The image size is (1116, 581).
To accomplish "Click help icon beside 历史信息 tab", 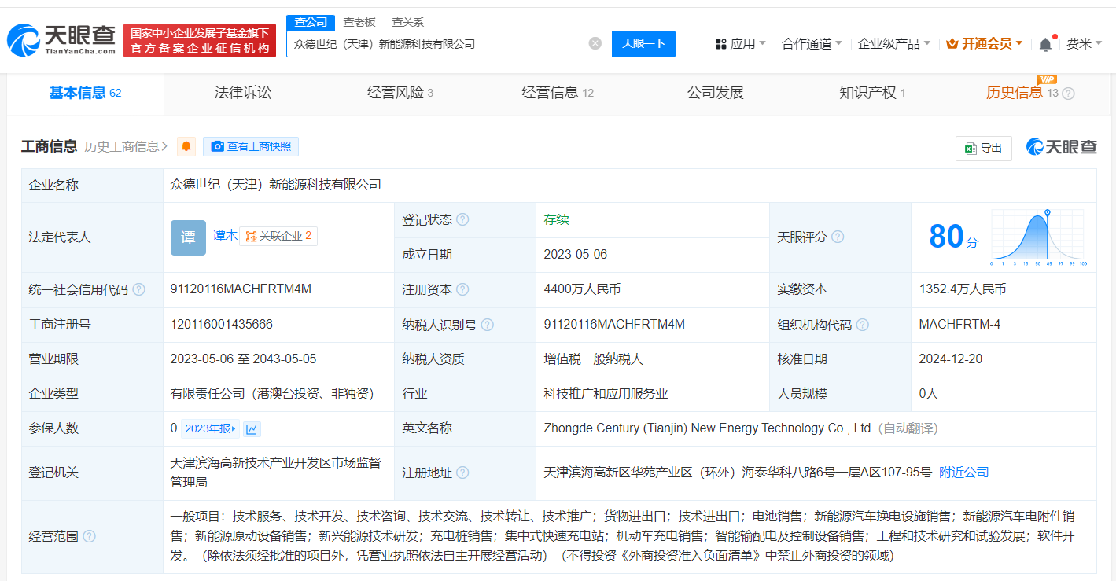I will tap(1068, 94).
